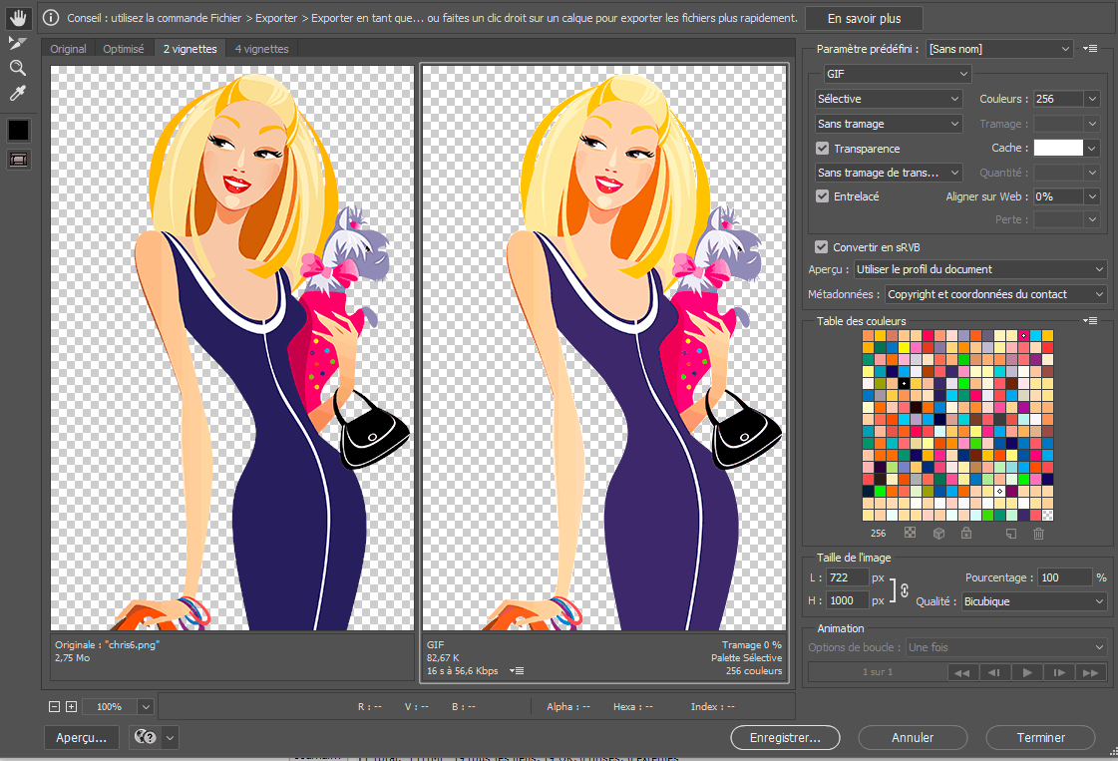Switch to the 4 vignettes tab

point(261,49)
